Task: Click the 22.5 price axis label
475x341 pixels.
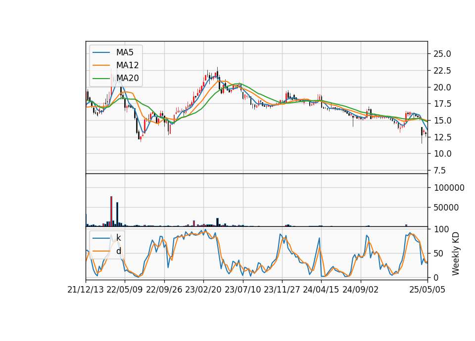Action: [x=442, y=71]
